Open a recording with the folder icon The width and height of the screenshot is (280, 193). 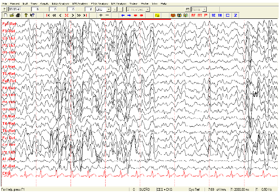12,15
